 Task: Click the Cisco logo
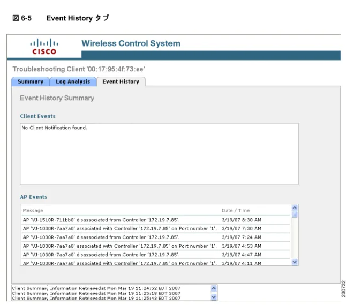point(44,47)
